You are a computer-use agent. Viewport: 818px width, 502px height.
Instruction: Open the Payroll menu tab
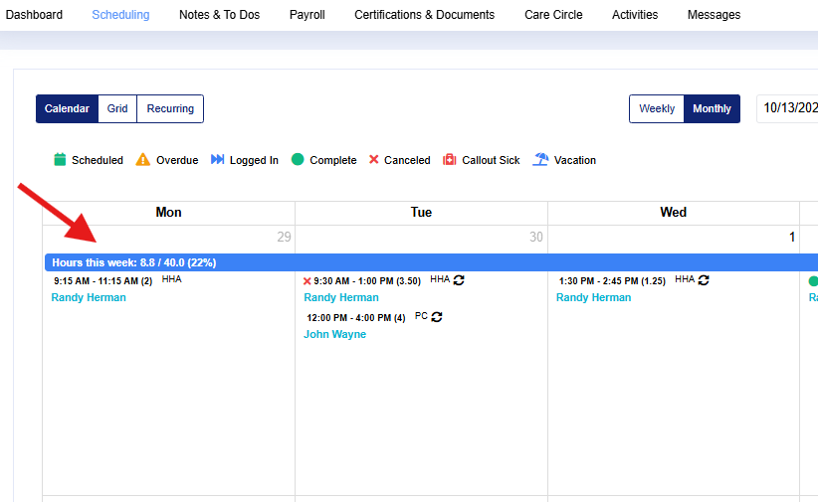pos(307,15)
